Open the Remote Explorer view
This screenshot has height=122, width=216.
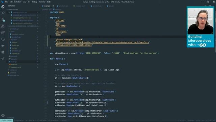(3, 39)
